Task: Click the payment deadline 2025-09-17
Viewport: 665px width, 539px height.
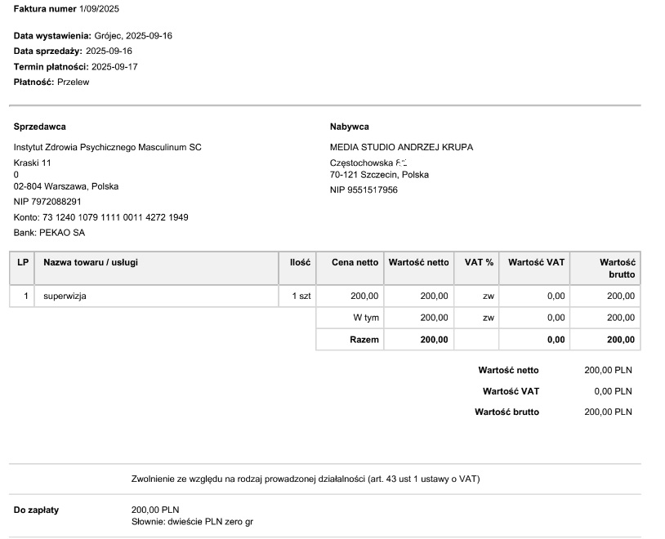Action: [x=114, y=67]
